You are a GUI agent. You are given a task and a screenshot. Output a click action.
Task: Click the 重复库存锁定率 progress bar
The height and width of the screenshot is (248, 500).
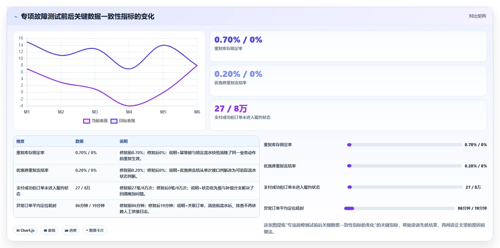(405, 145)
